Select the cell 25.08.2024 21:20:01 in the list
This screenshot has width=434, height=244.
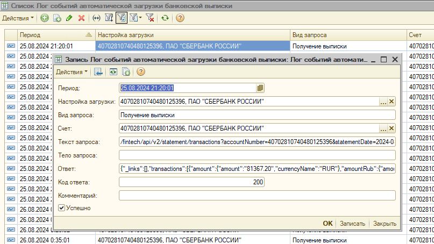[56, 46]
